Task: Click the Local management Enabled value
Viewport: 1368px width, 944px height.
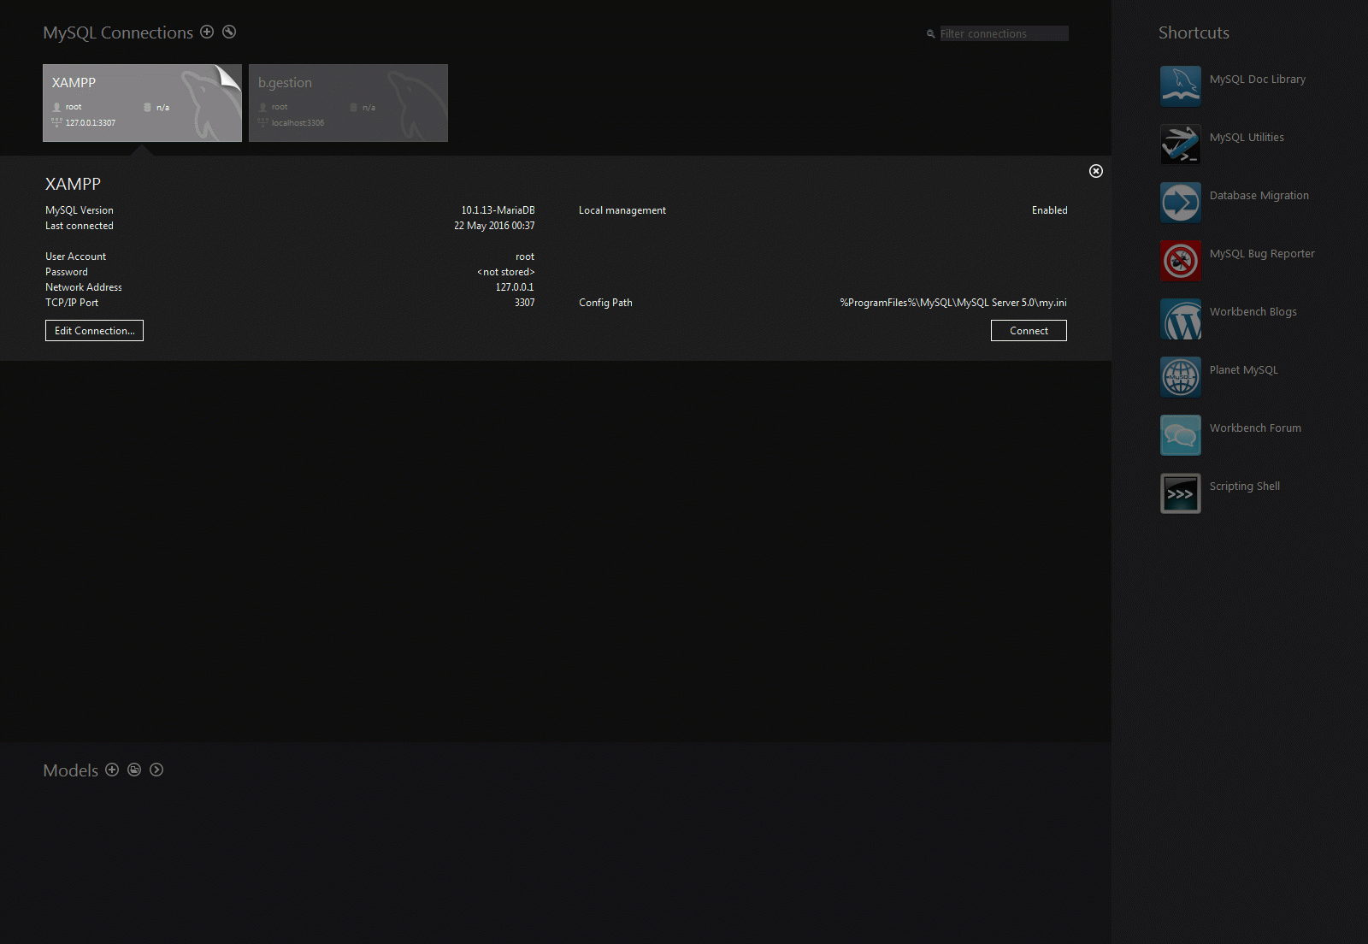Action: (1050, 210)
